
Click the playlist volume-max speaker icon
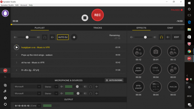(39, 37)
